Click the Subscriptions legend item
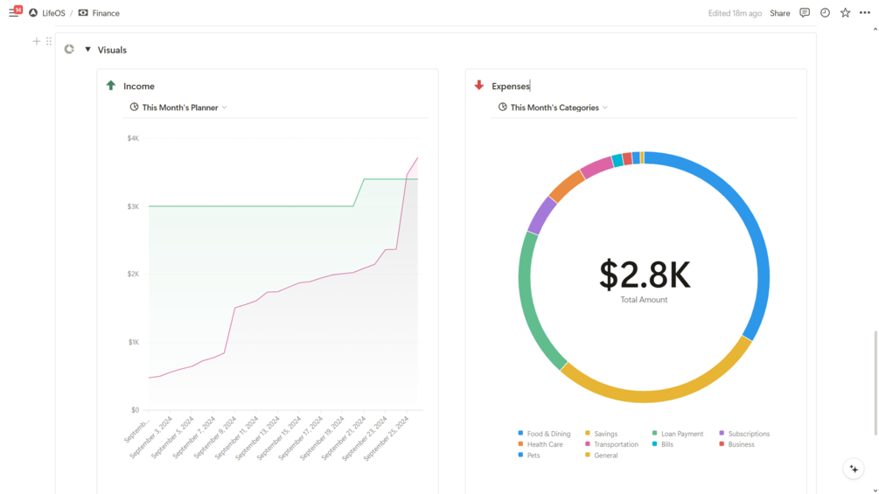879x494 pixels. (x=744, y=434)
